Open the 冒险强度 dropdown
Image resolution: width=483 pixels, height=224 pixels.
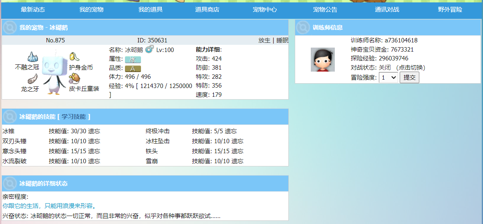coord(388,78)
